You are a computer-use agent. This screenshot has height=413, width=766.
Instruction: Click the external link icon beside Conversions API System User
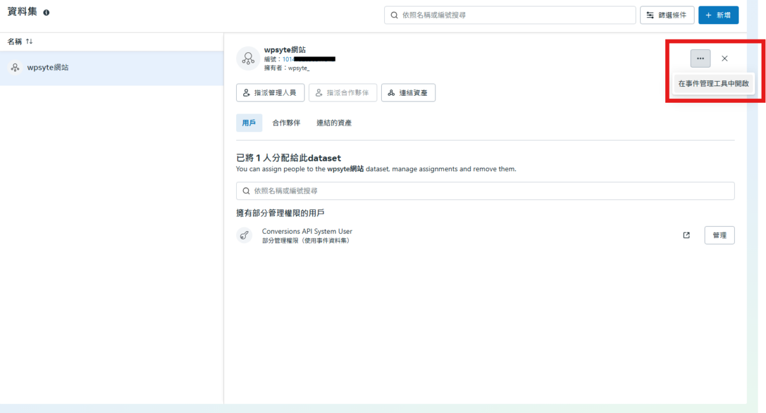[x=686, y=235]
